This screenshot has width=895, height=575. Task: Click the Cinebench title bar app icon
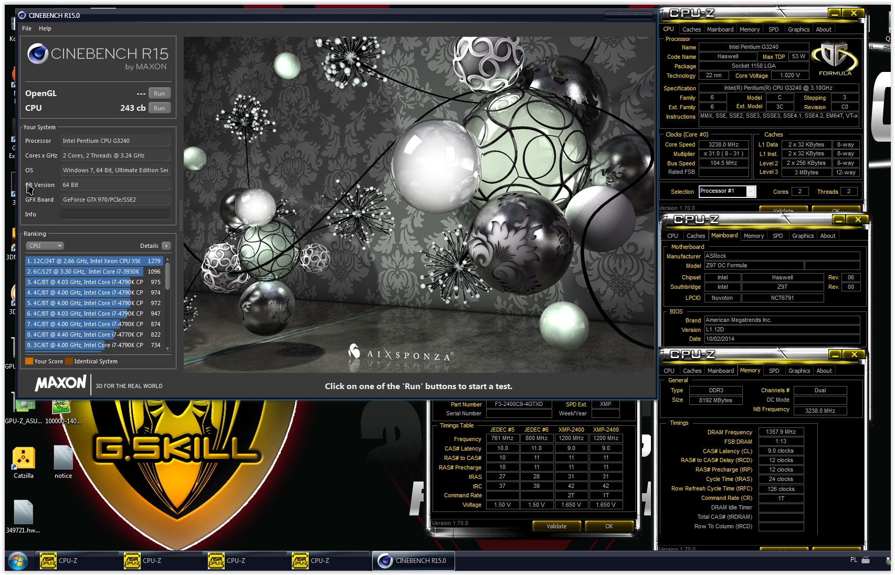22,15
